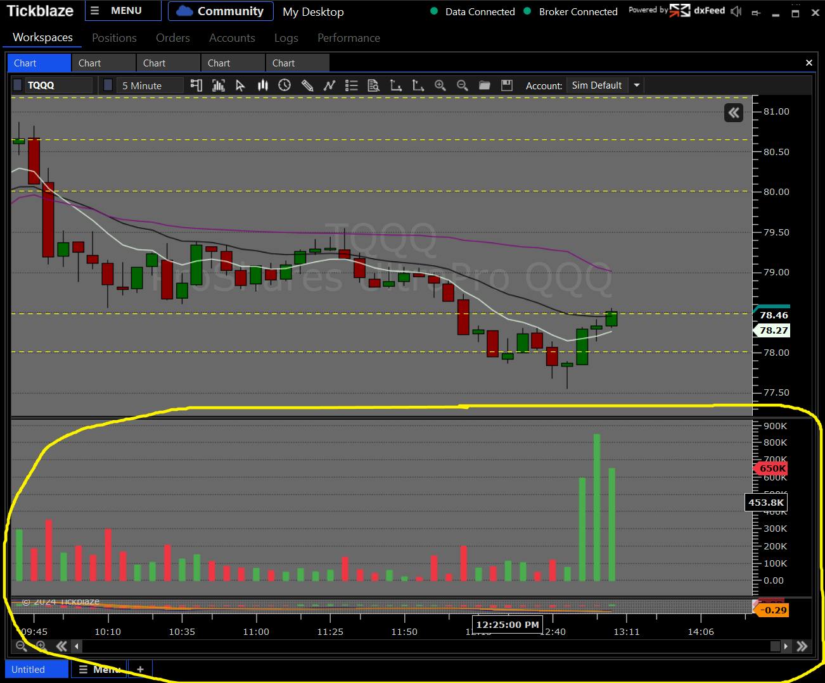This screenshot has width=825, height=683.
Task: Open the clock session time icon
Action: click(x=285, y=85)
